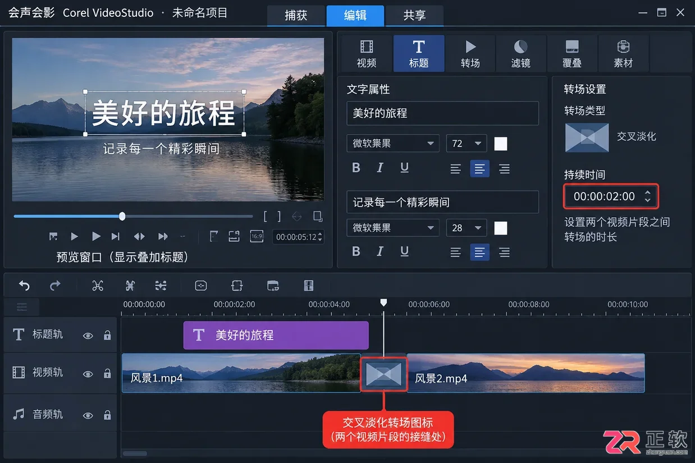Select the 标题 title library tab
The image size is (695, 463).
[419, 54]
